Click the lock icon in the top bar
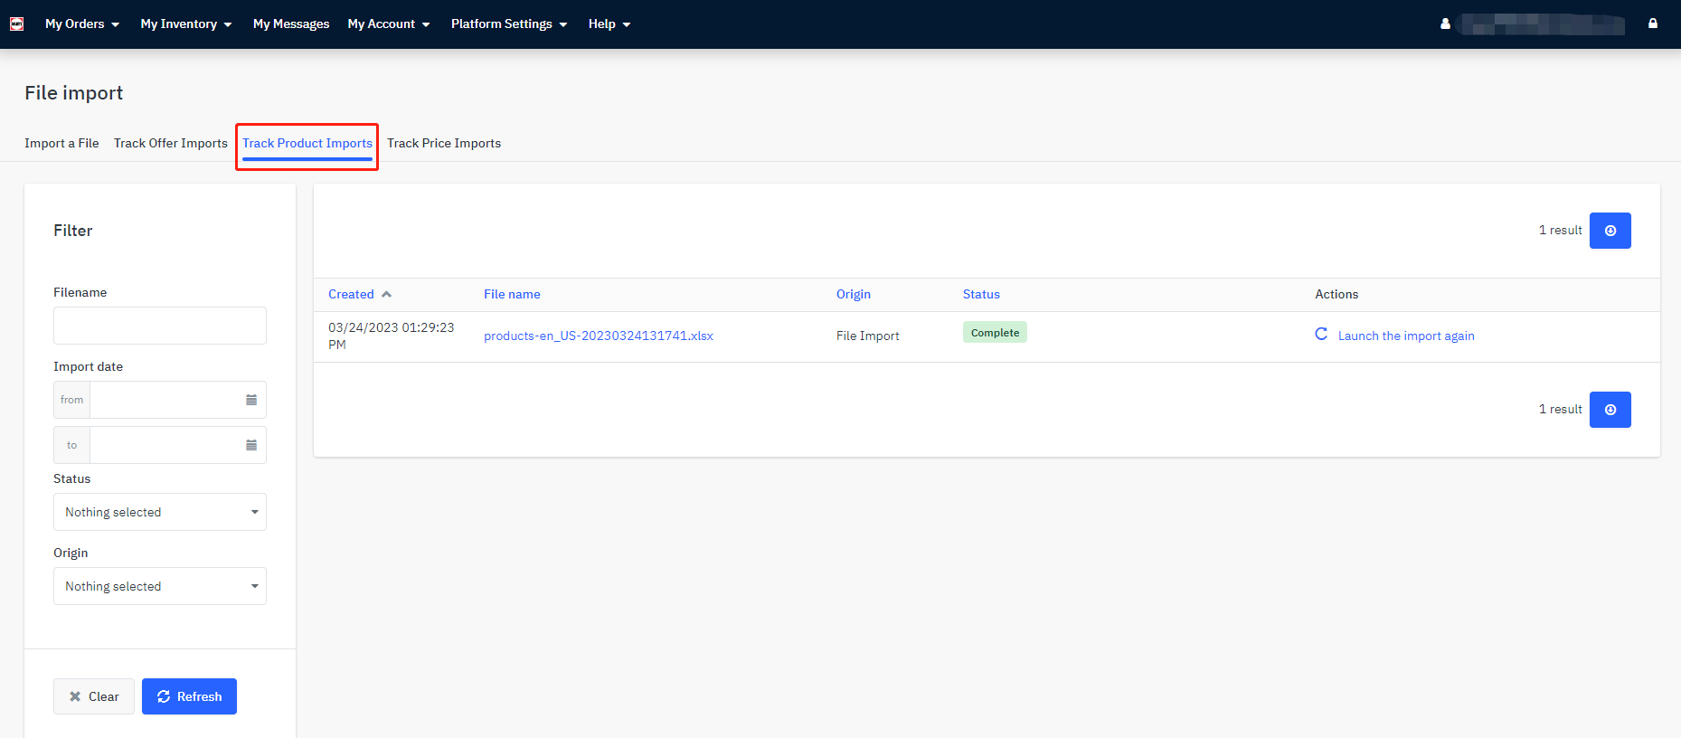This screenshot has width=1681, height=738. click(1652, 24)
